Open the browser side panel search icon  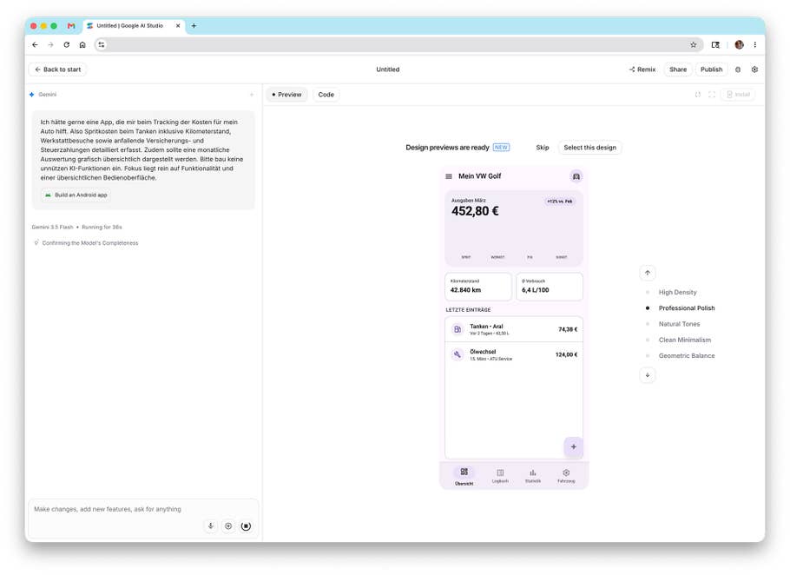point(715,45)
